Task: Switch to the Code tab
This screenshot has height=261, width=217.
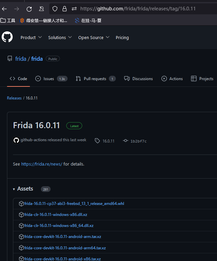Action: (18, 79)
